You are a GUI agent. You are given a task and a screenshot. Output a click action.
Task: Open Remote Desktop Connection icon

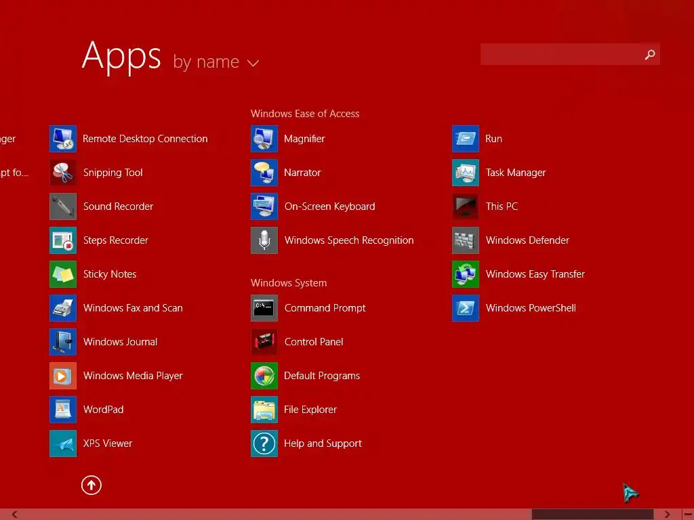(x=63, y=139)
